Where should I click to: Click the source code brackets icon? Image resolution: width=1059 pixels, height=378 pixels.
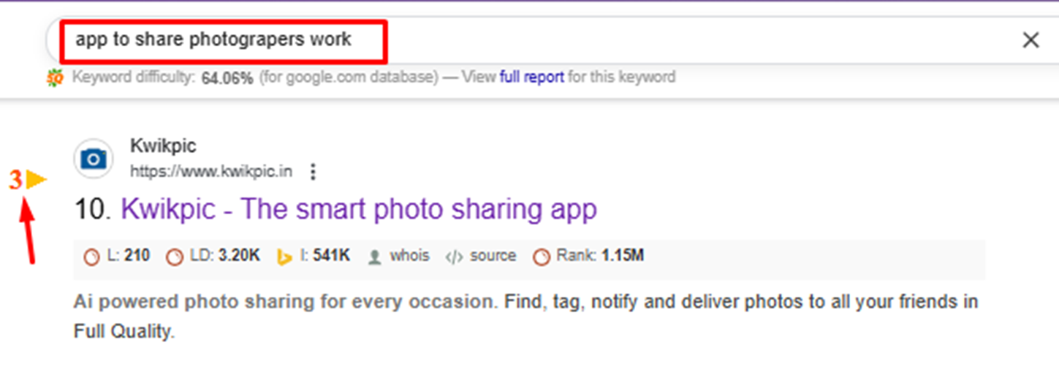pyautogui.click(x=454, y=257)
